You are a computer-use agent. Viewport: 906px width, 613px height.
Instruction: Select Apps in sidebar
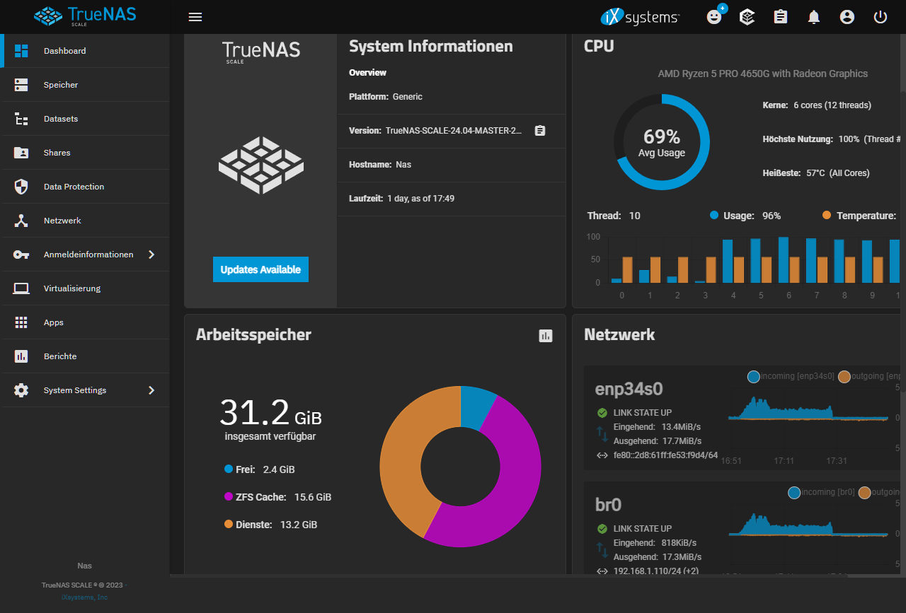tap(85, 322)
